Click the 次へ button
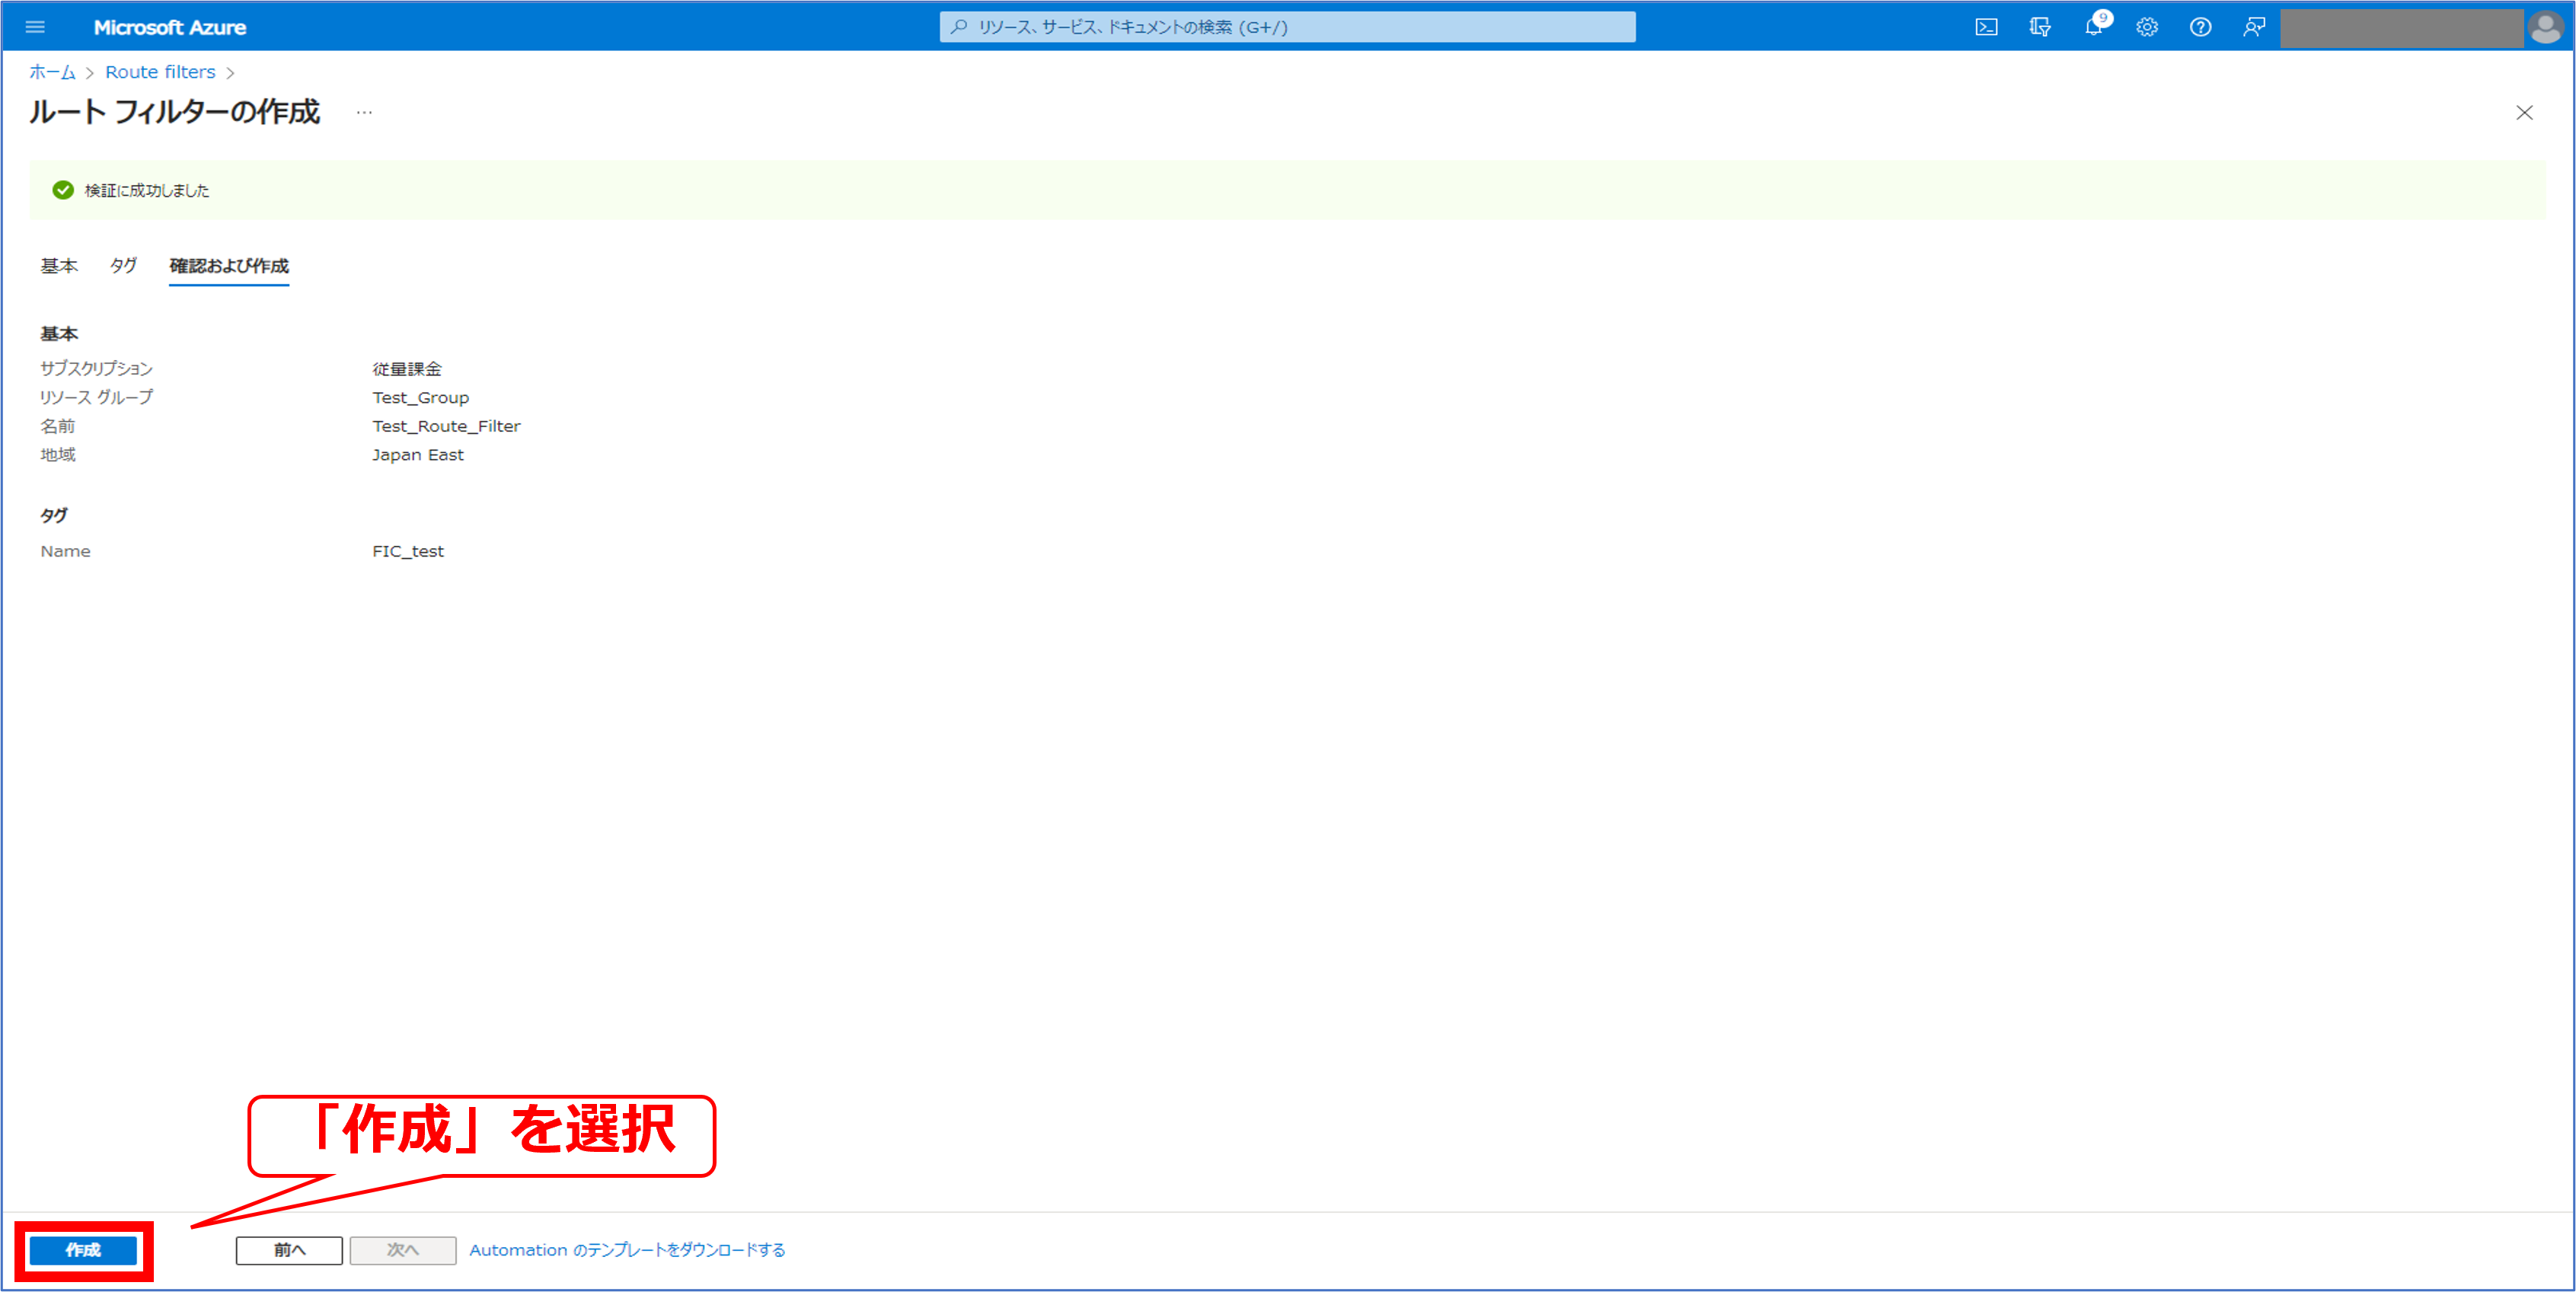Image resolution: width=2576 pixels, height=1292 pixels. pos(402,1250)
